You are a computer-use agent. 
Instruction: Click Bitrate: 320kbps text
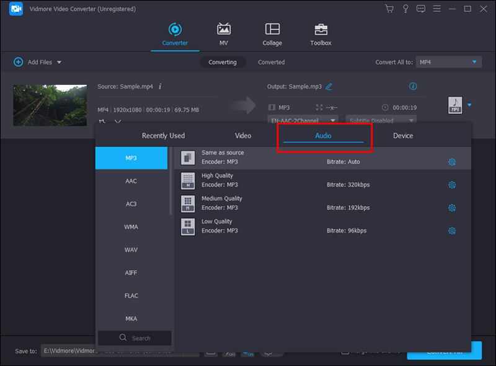(x=348, y=185)
